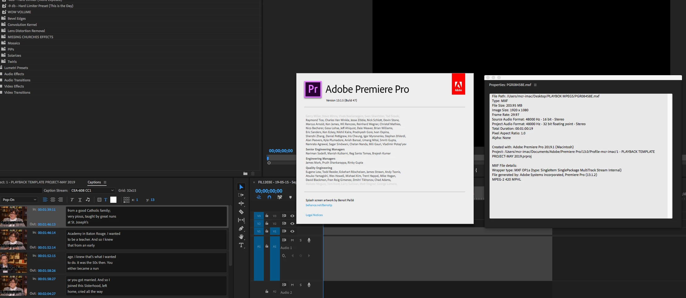
Task: Open the Pop-On caption type dropdown
Action: click(x=19, y=200)
